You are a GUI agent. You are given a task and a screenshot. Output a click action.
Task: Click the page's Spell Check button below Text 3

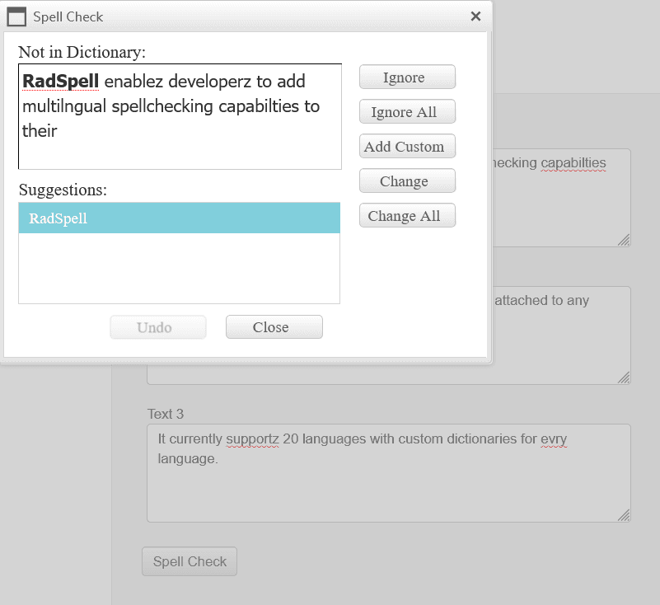(x=190, y=561)
